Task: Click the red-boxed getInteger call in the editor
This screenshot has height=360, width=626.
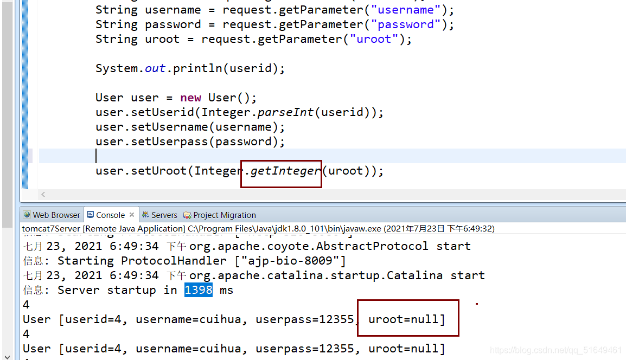Action: [281, 171]
